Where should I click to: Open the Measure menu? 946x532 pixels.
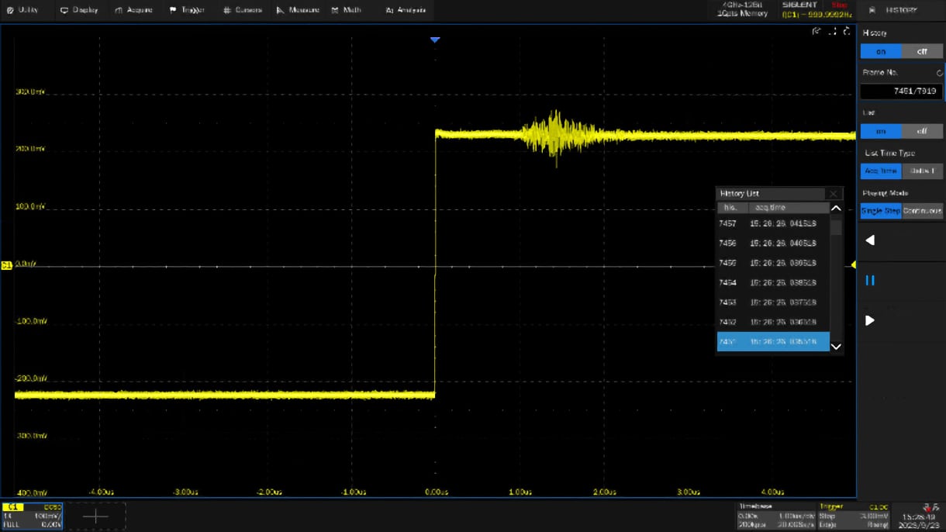click(x=298, y=10)
